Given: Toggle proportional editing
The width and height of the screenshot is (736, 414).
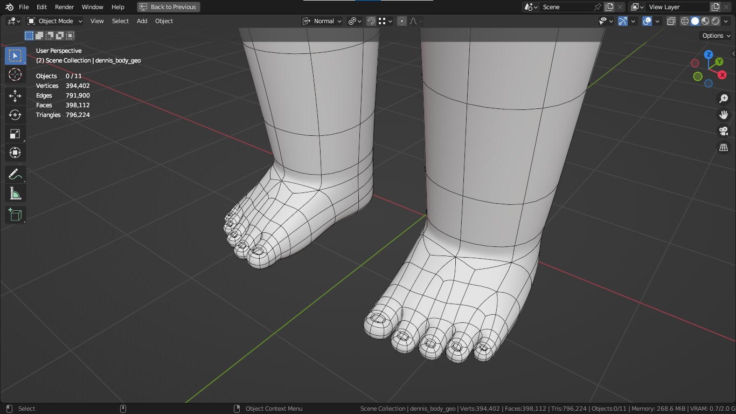Looking at the screenshot, I should 402,21.
